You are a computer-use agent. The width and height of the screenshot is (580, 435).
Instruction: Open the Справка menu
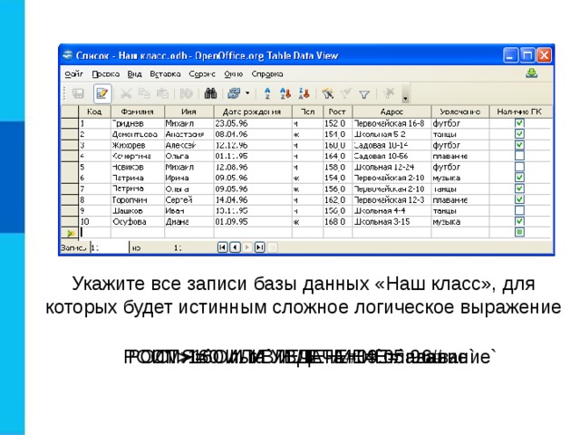(267, 74)
